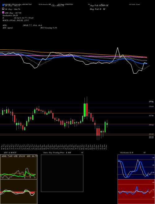Viewport: 155px width, 204px height.
Task: Click the last green candlestick on the price chart
Action: (107, 124)
